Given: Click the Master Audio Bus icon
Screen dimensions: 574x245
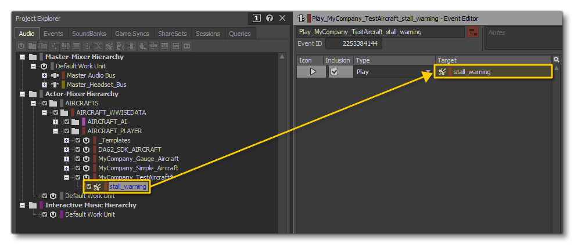Looking at the screenshot, I should pyautogui.click(x=55, y=75).
